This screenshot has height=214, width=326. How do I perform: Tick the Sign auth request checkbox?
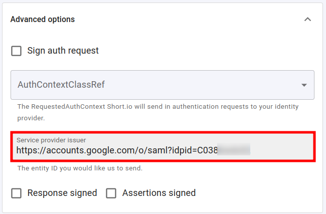pyautogui.click(x=17, y=51)
